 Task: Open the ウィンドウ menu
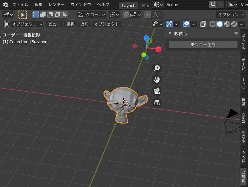click(81, 5)
